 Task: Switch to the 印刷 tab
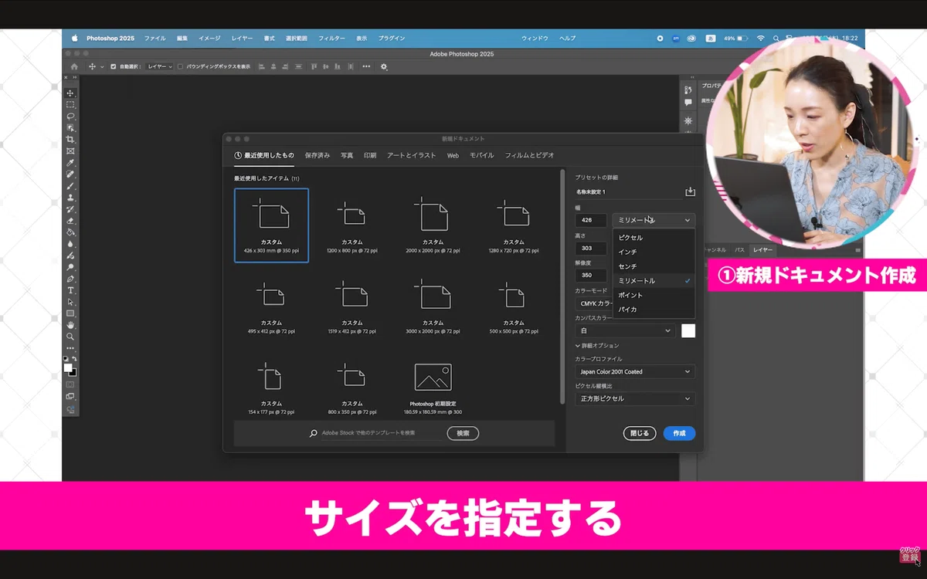pos(370,155)
